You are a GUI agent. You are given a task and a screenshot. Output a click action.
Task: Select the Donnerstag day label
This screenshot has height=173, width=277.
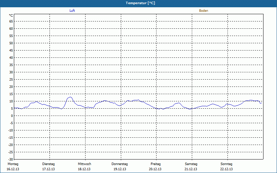pyautogui.click(x=120, y=164)
